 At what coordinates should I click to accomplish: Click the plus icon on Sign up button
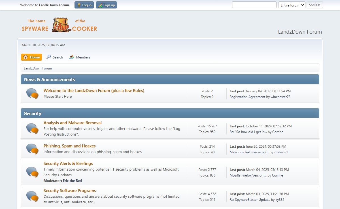[x=100, y=5]
